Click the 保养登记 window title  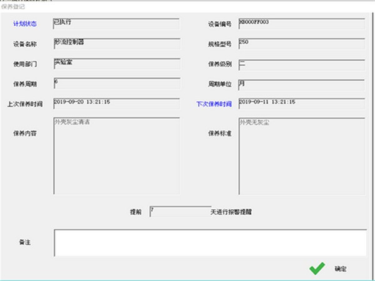tap(14, 6)
